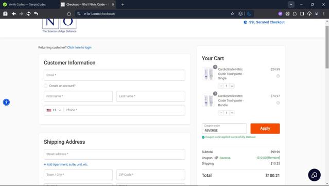This screenshot has height=186, width=329.
Task: Click the SSL Secured Checkout text
Action: pos(267,22)
